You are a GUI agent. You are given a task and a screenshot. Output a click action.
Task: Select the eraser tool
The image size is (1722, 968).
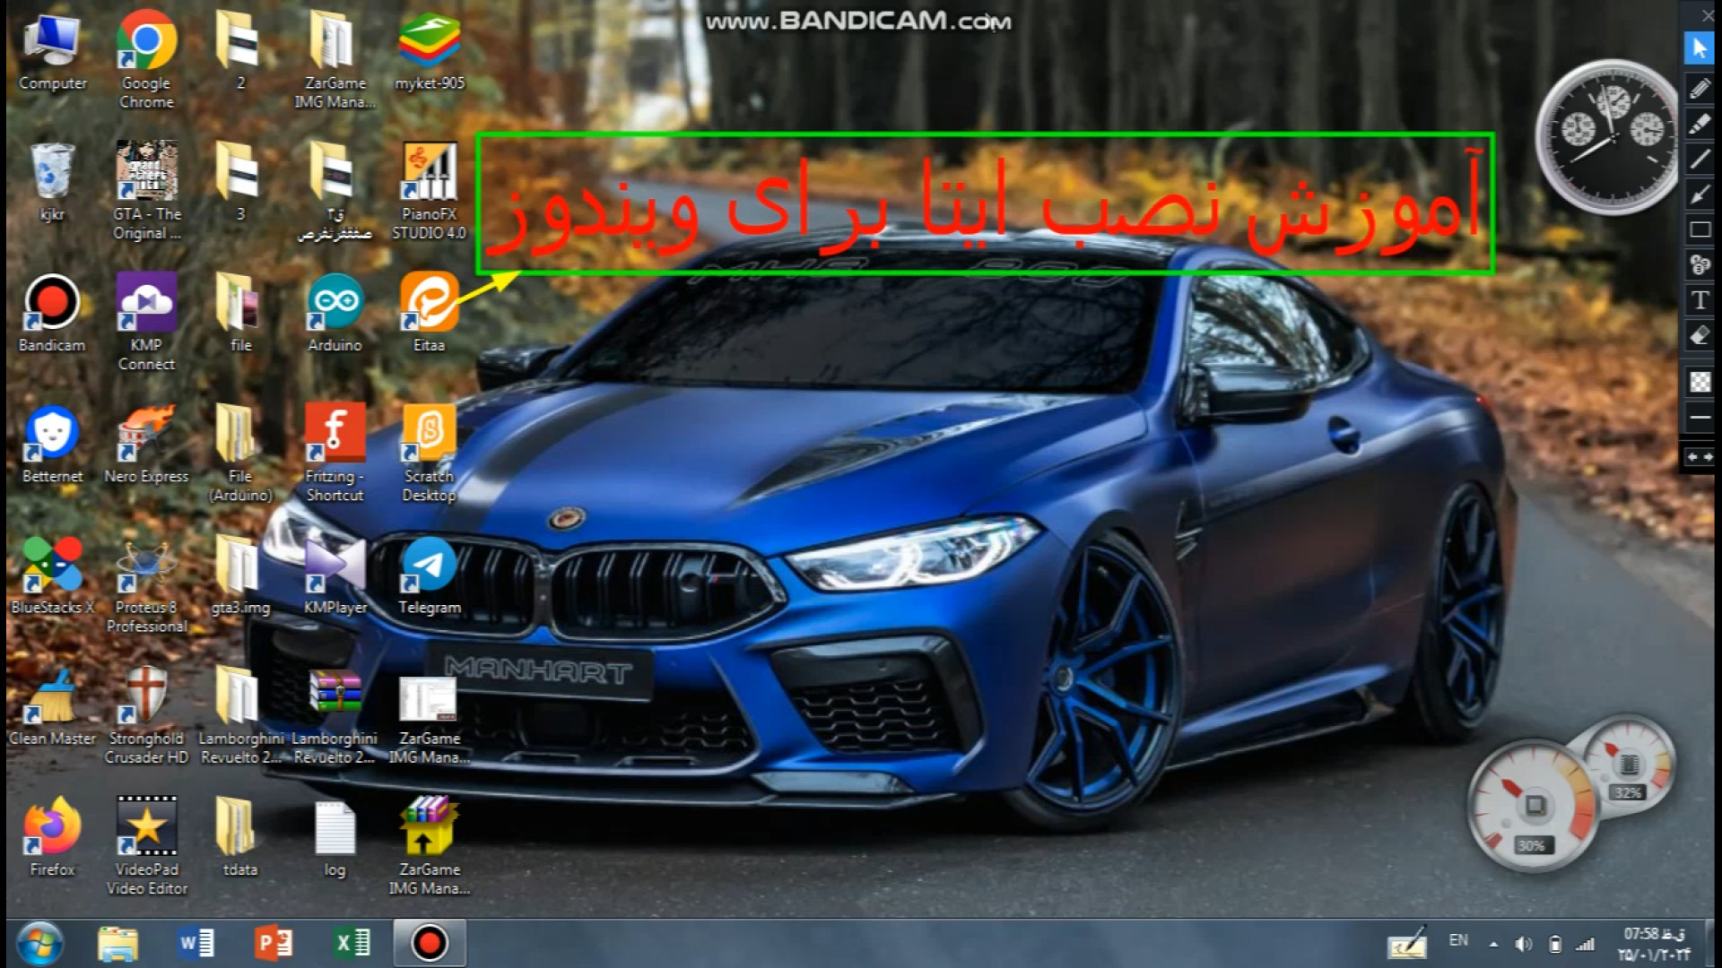click(1700, 336)
